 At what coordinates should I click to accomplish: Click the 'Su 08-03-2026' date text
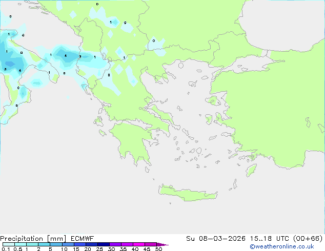216,239
